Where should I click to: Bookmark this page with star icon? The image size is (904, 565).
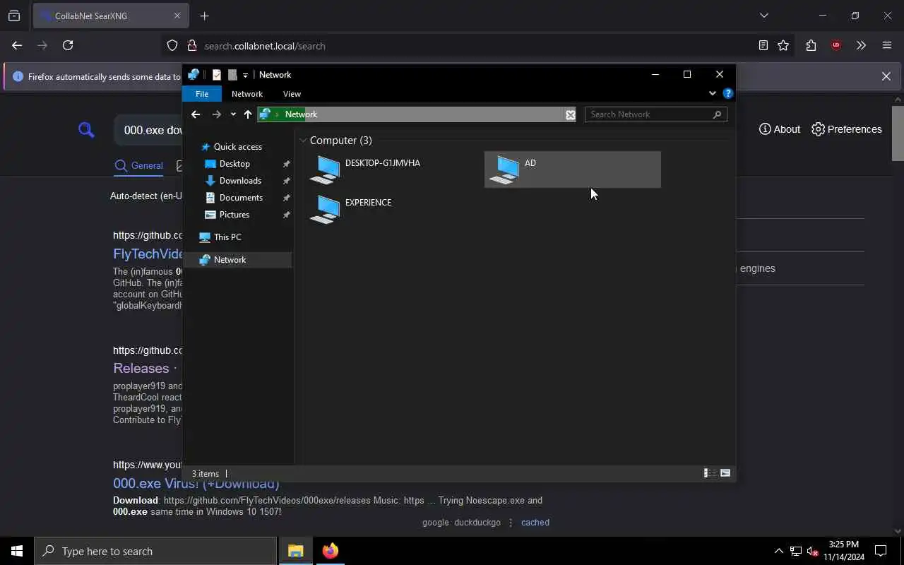pos(783,45)
